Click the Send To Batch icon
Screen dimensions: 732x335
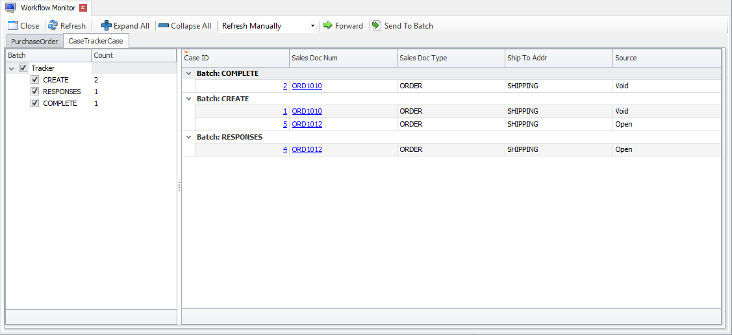point(377,26)
